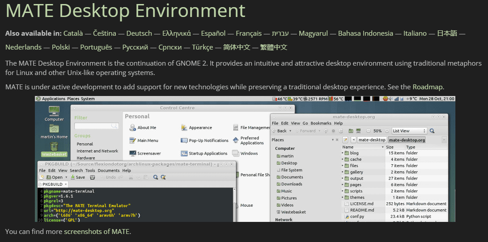The width and height of the screenshot is (488, 242).
Task: Click the print icon in editor toolbar
Action: [x=93, y=177]
